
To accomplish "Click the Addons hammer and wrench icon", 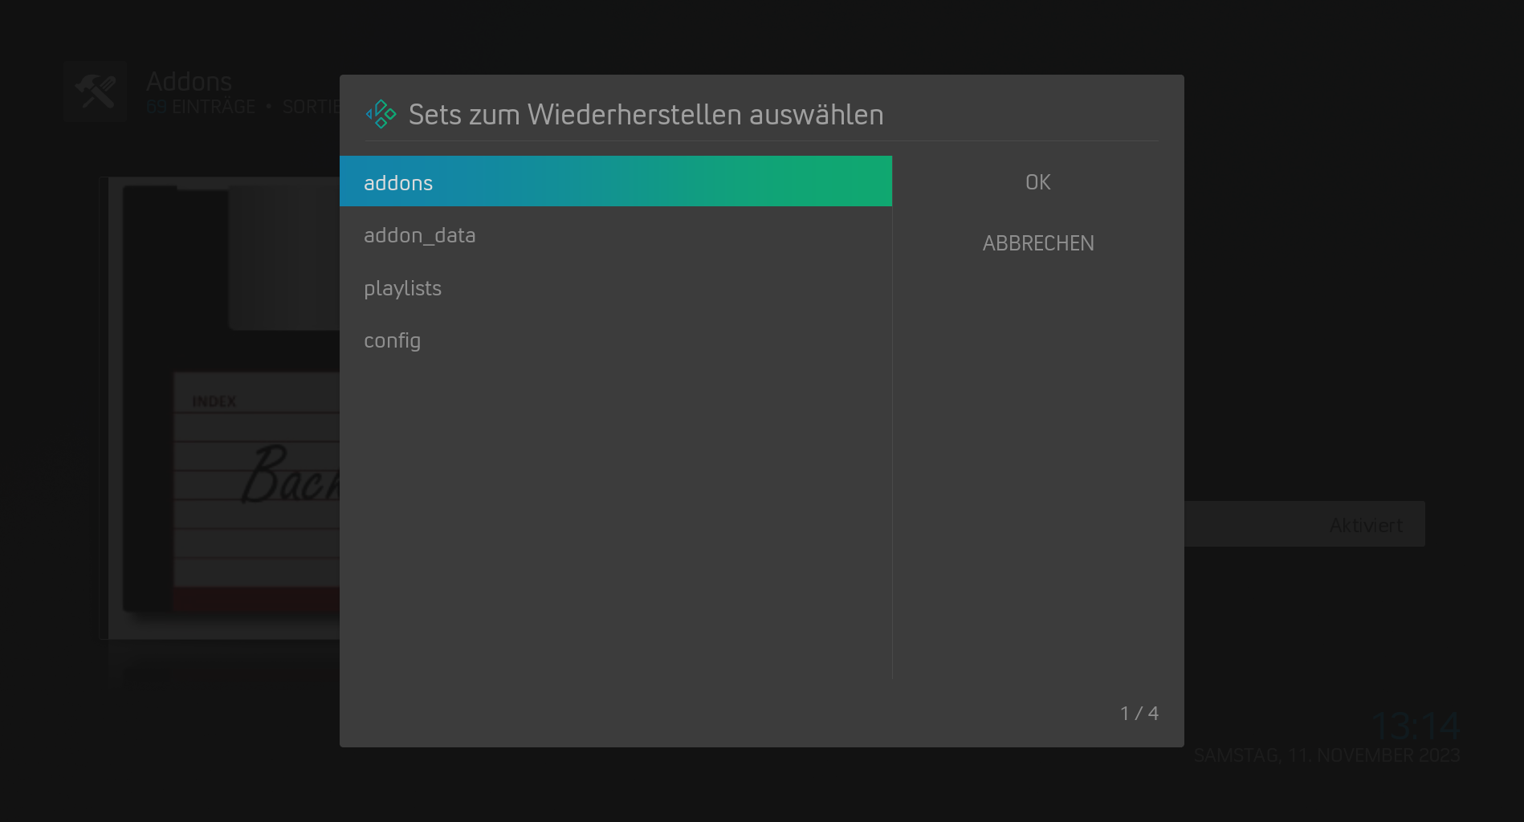I will coord(96,92).
